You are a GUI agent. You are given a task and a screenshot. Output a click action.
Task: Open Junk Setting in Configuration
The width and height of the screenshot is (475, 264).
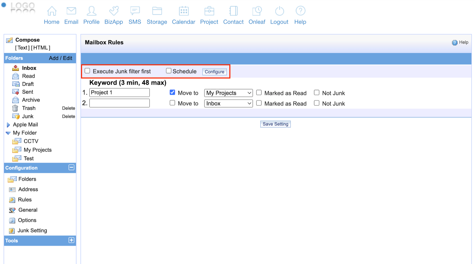tap(32, 230)
